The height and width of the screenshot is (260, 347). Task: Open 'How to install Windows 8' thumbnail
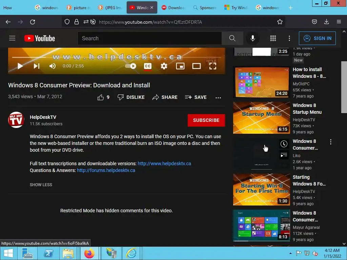[x=261, y=82]
